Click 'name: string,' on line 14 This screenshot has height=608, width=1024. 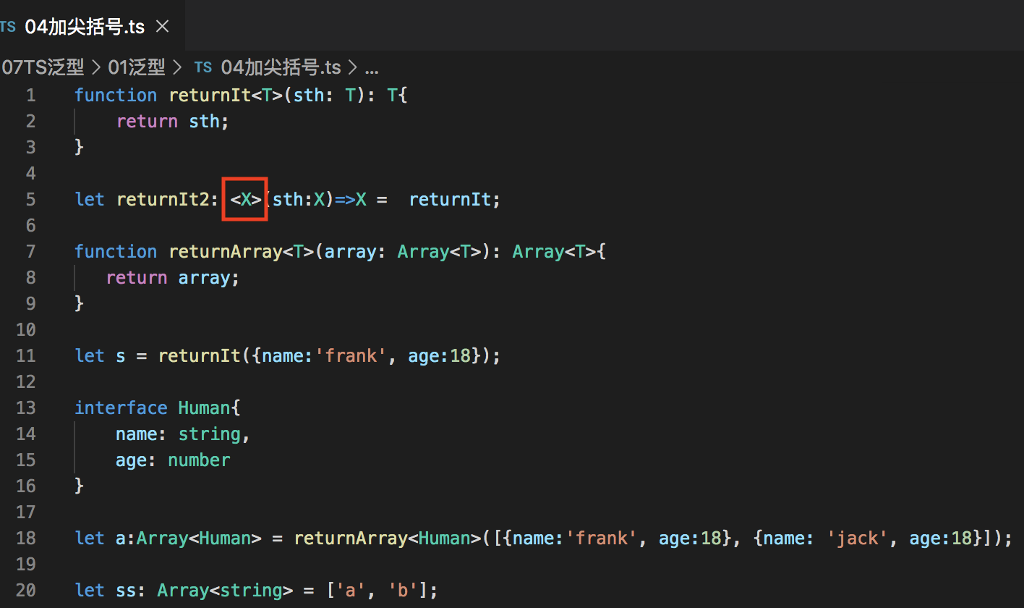(x=183, y=434)
